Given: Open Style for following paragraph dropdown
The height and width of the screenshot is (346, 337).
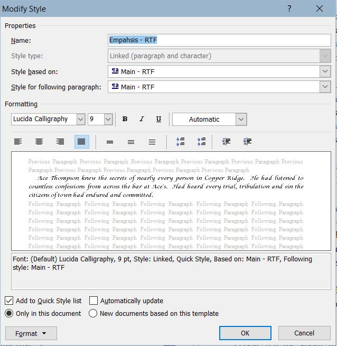Looking at the screenshot, I should [325, 87].
